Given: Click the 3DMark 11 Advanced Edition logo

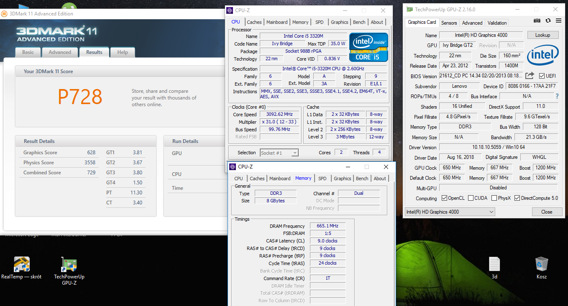Looking at the screenshot, I should (x=57, y=34).
